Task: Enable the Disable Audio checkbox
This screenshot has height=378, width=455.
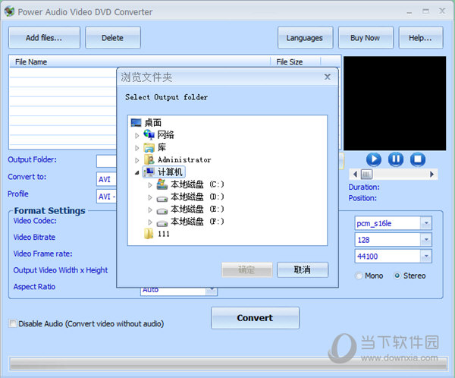Action: pos(13,323)
